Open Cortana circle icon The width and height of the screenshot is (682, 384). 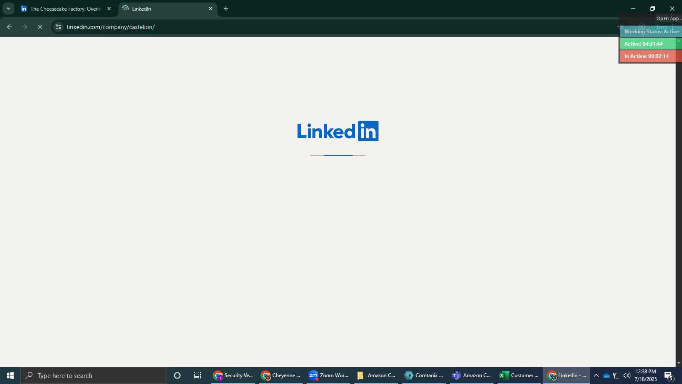(177, 375)
